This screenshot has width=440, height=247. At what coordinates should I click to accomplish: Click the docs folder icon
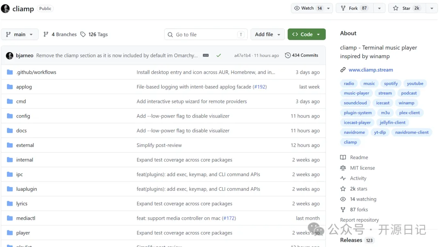[x=10, y=130]
